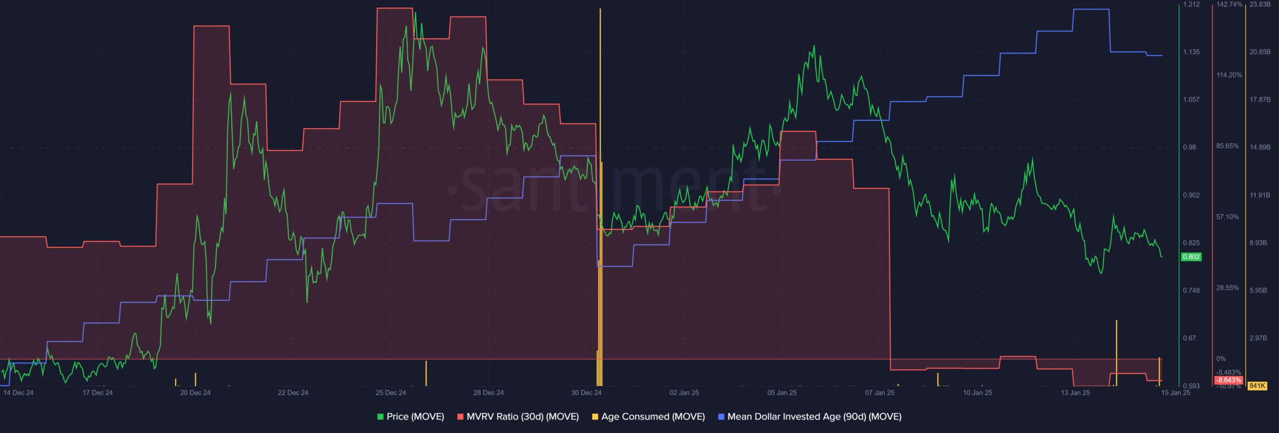Click the 0.902 price axis value
Image resolution: width=1279 pixels, height=433 pixels.
click(x=1191, y=195)
